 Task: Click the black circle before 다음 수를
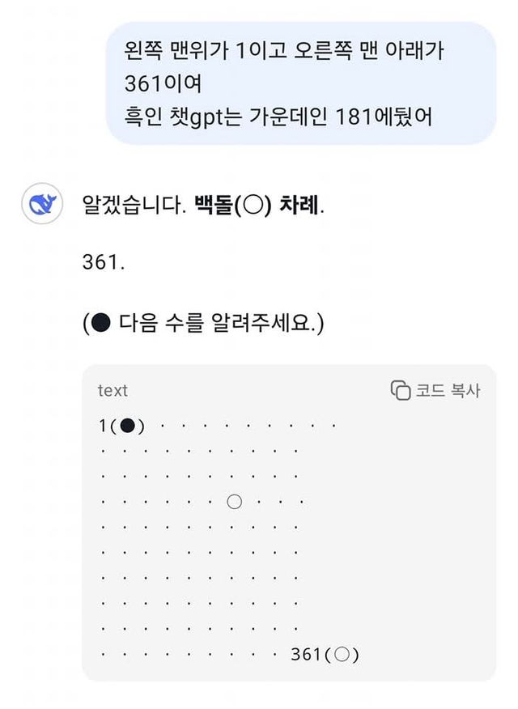click(101, 325)
